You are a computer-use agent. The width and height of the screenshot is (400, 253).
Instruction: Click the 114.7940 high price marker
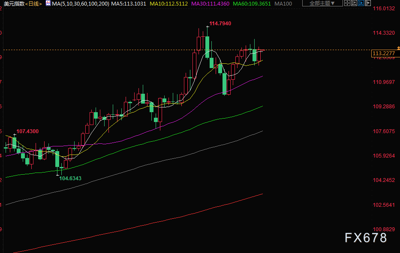(220, 24)
